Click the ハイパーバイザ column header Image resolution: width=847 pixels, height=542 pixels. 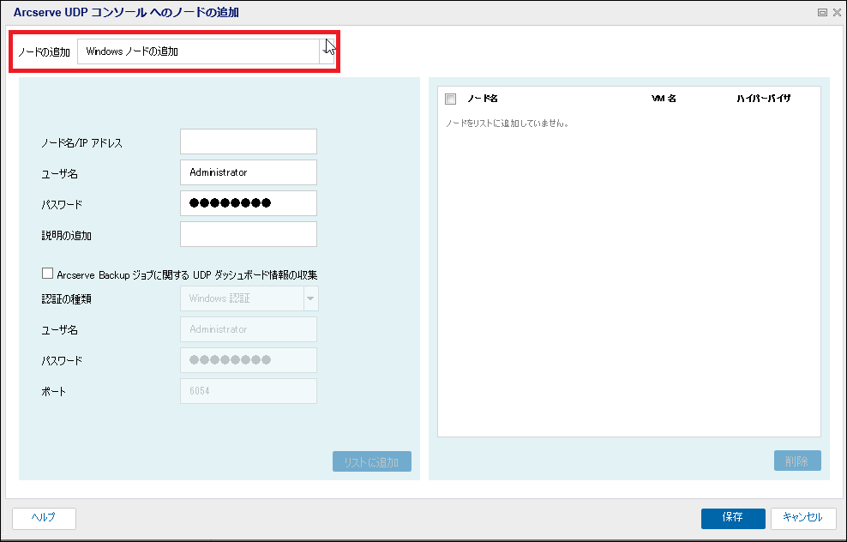point(763,99)
